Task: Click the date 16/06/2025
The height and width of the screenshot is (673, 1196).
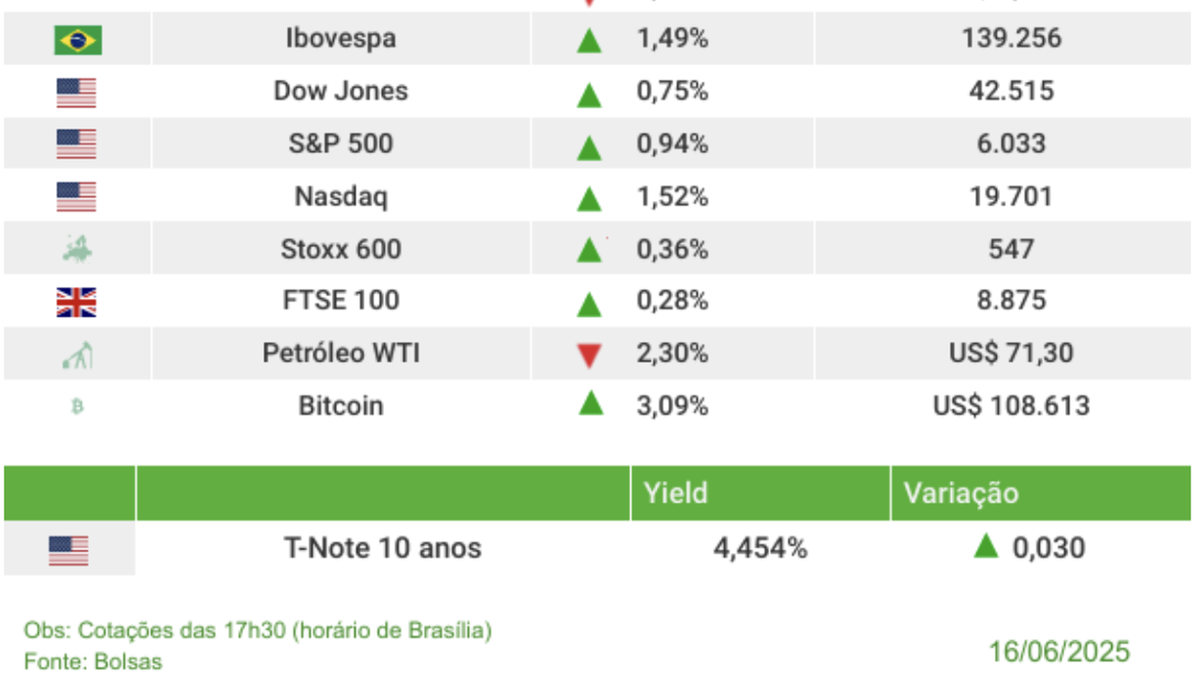Action: 1060,651
